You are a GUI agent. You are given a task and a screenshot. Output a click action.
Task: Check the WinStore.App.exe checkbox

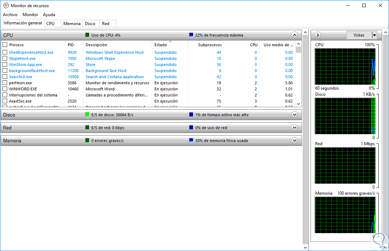tap(5, 65)
